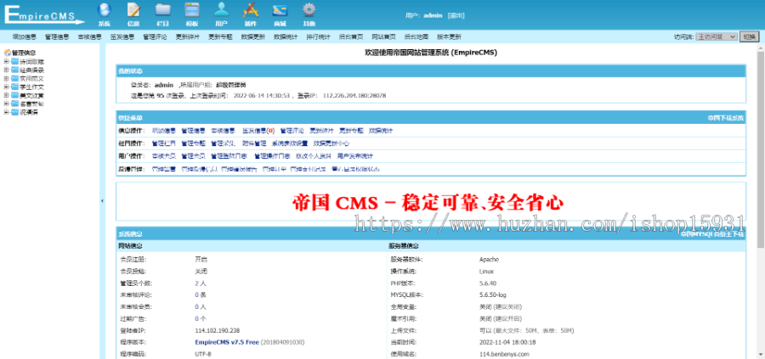Click the folder icon beside 学生作文

[x=14, y=87]
